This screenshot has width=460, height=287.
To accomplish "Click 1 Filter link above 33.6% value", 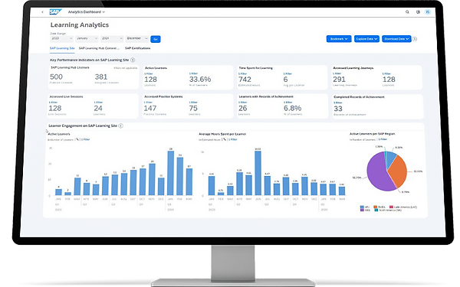I will (x=194, y=73).
